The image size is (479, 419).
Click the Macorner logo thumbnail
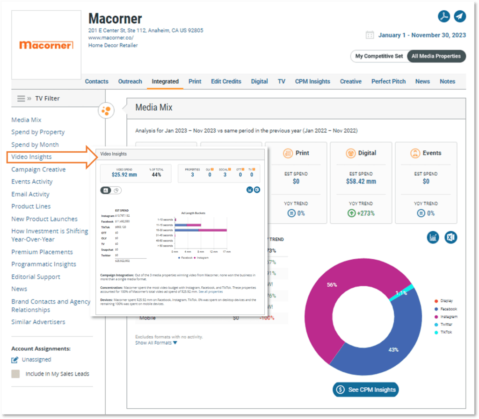tap(46, 45)
